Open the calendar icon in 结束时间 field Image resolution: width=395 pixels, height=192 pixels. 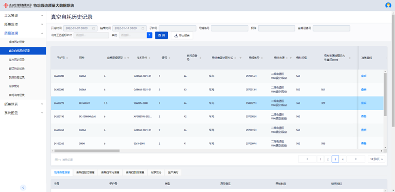[x=143, y=28]
